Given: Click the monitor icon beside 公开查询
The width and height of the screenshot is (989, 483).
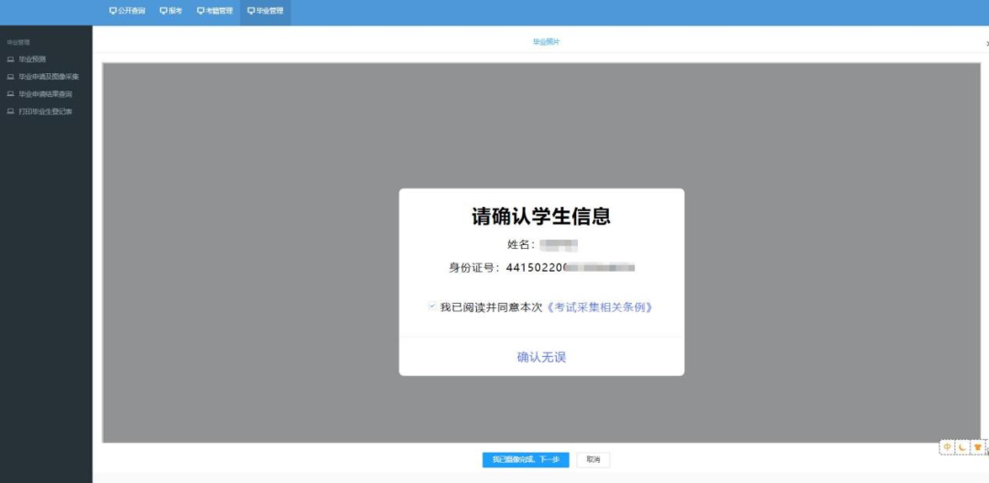Looking at the screenshot, I should 113,11.
